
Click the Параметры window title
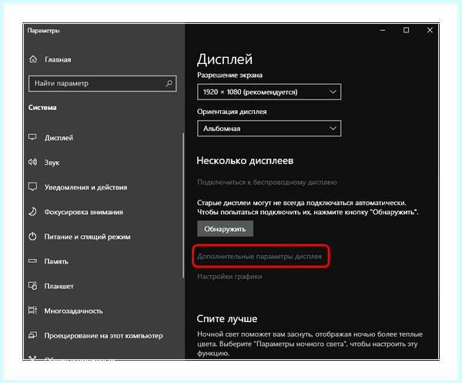[44, 30]
